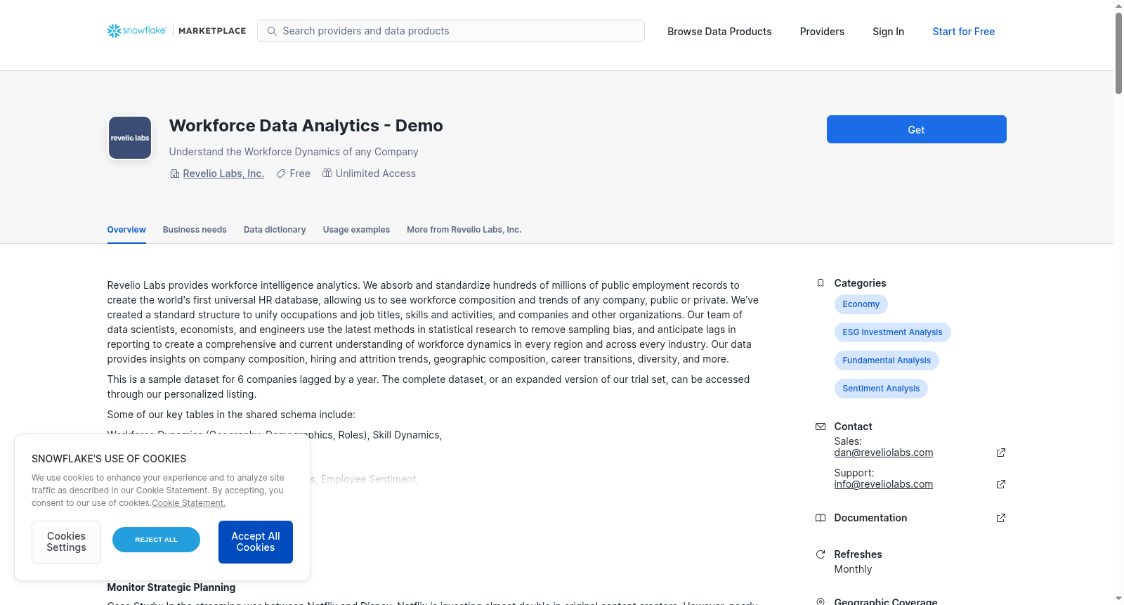Click the Unlimited Access label

coord(375,174)
